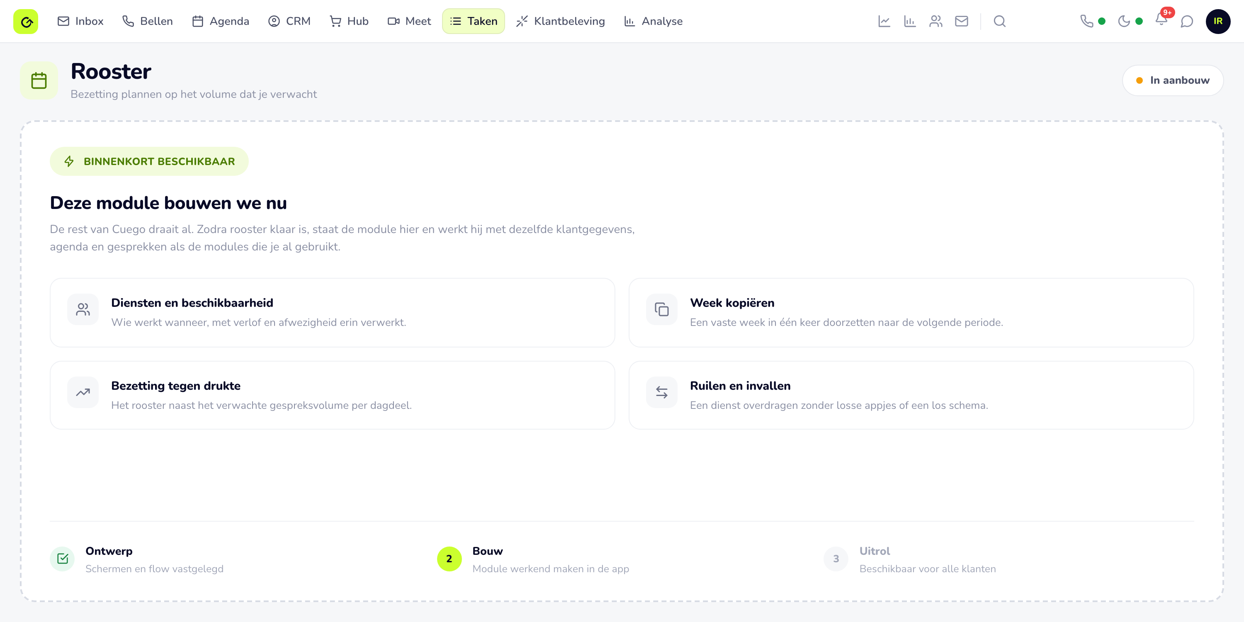Image resolution: width=1244 pixels, height=622 pixels.
Task: Click the Cuego logo icon
Action: coord(26,21)
